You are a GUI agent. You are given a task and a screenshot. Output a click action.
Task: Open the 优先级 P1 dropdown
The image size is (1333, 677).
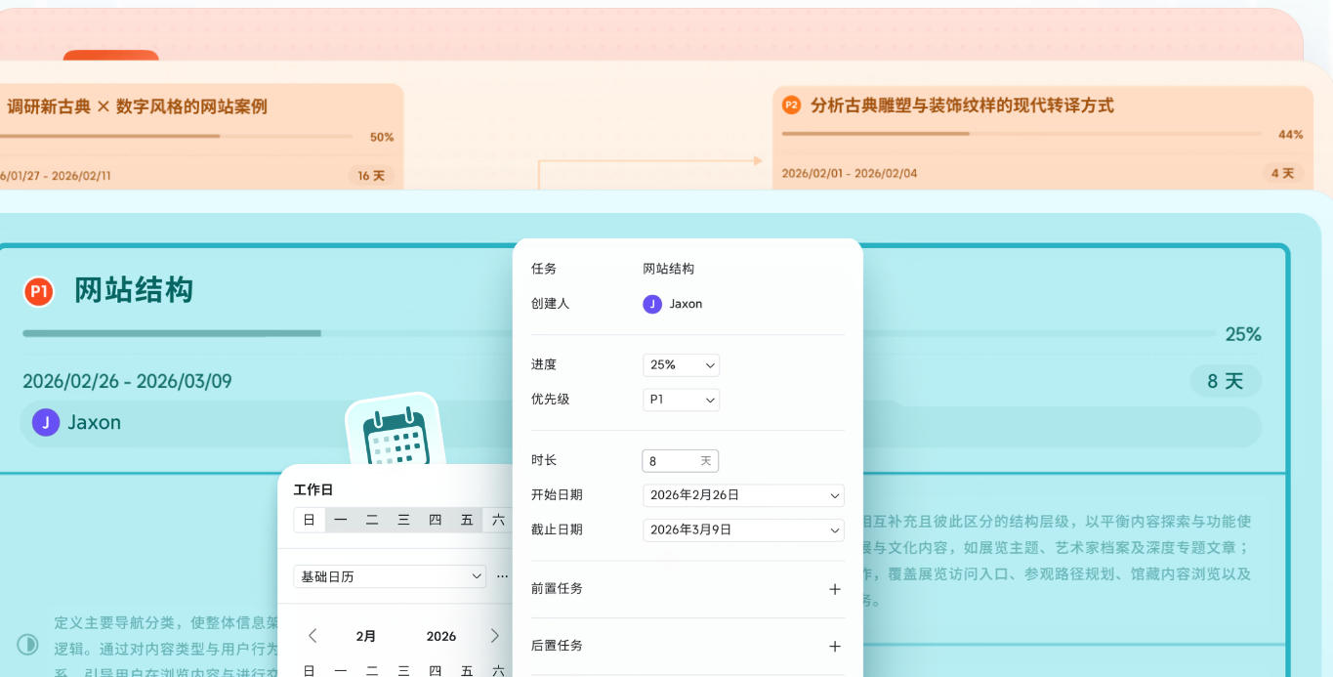click(681, 400)
